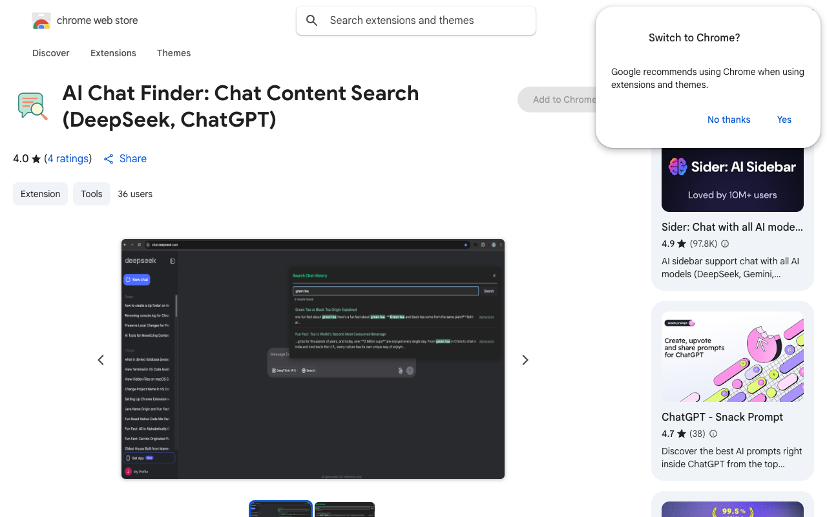Screen dimensions: 827x517
Task: Click the AI Chat Finder extension title
Action: pos(240,106)
